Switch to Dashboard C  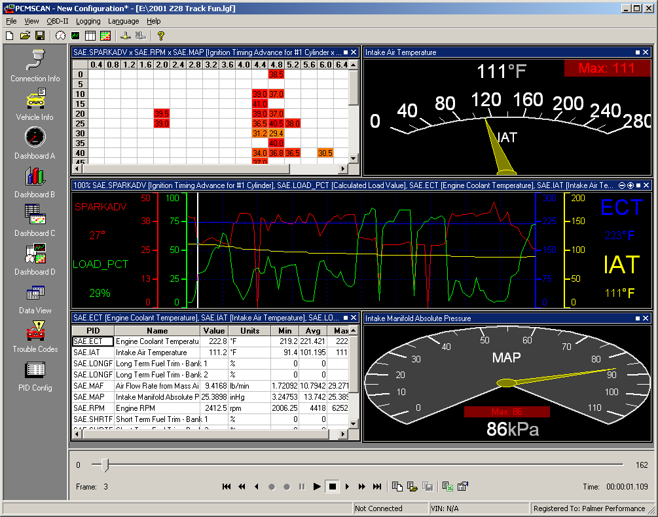pyautogui.click(x=35, y=220)
